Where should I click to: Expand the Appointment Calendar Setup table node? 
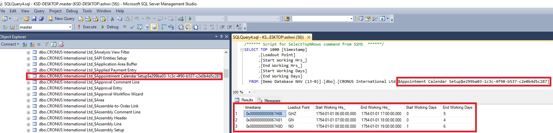28,76
